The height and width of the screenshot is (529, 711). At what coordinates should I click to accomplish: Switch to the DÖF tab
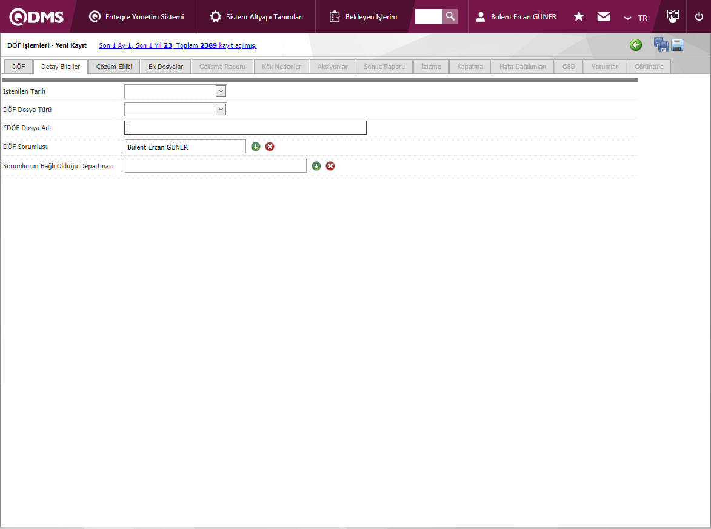(19, 67)
